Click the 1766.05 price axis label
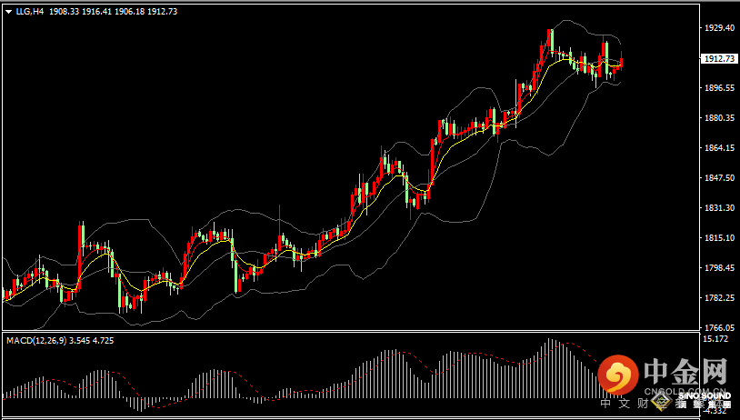Viewport: 740px width, 420px height. [718, 327]
